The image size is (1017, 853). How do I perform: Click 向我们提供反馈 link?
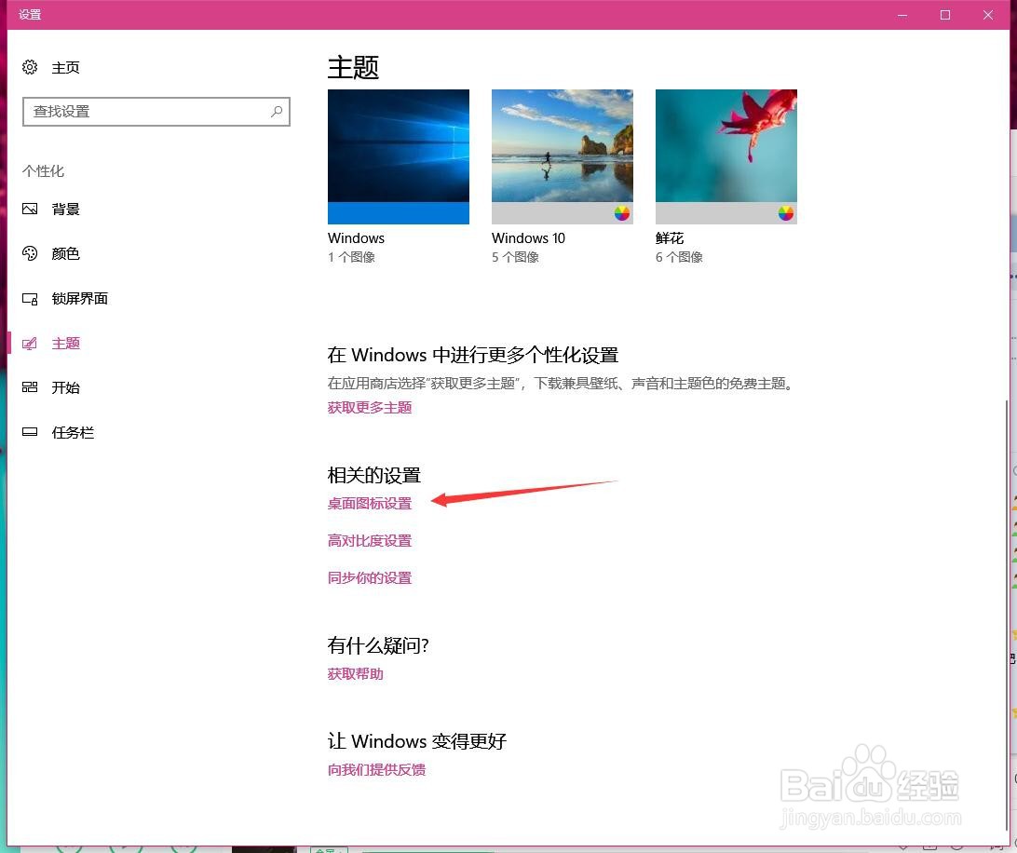pos(377,770)
